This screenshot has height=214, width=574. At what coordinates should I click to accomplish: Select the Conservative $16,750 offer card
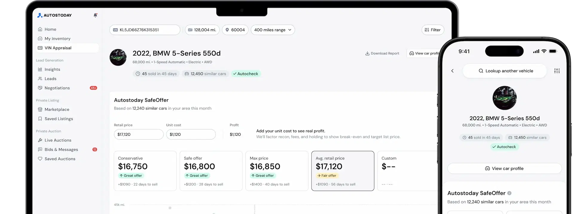pyautogui.click(x=145, y=171)
